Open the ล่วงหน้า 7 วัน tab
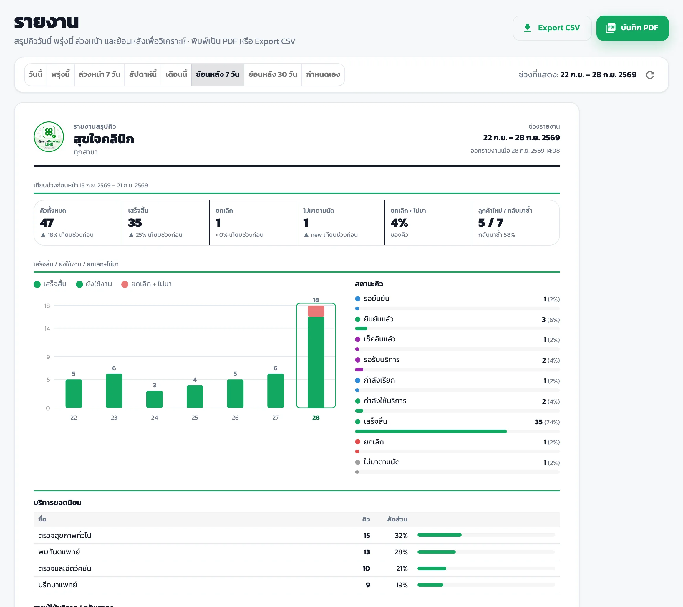683x607 pixels. (99, 74)
